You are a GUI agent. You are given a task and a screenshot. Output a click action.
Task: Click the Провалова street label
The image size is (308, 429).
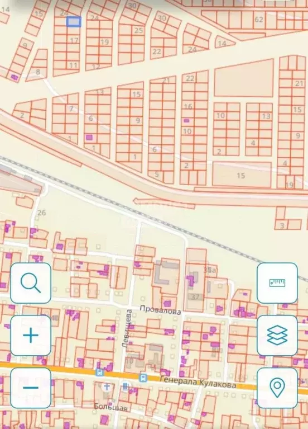160,310
